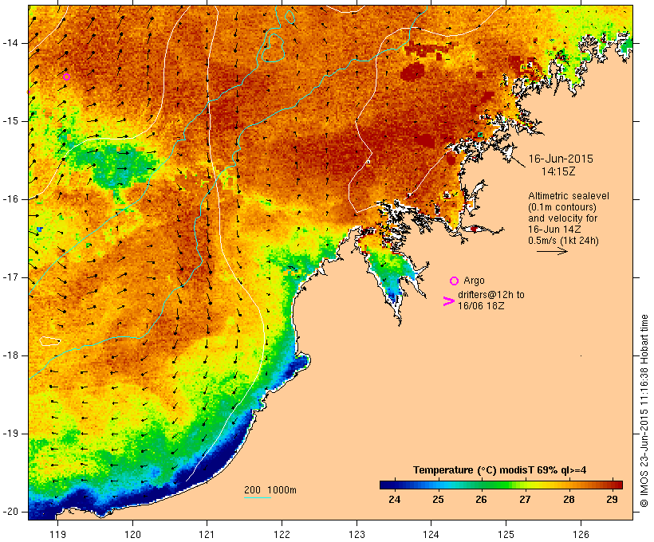The height and width of the screenshot is (542, 654).
Task: Click the "14:15Z" time label
Action: pyautogui.click(x=558, y=171)
